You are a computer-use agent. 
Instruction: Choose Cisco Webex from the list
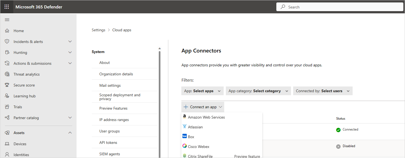(198, 147)
